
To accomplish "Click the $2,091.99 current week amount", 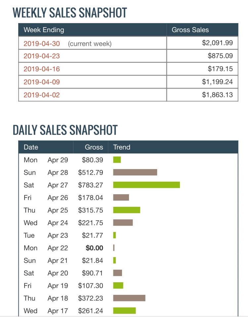I will point(217,43).
